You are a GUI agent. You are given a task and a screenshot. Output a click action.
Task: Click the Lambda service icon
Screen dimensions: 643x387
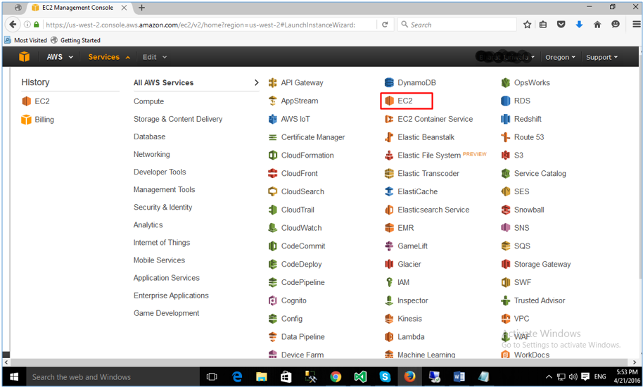point(389,337)
